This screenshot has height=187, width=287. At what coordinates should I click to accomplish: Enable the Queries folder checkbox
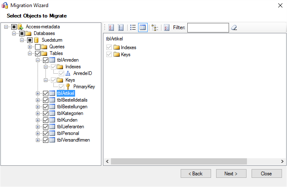tap(38, 47)
